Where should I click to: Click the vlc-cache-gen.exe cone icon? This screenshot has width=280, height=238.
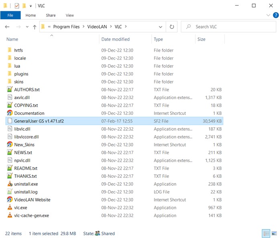pos(10,215)
